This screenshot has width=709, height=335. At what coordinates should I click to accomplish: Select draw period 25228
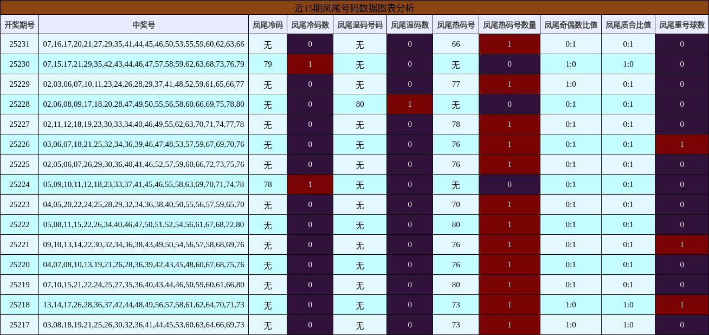click(x=20, y=104)
